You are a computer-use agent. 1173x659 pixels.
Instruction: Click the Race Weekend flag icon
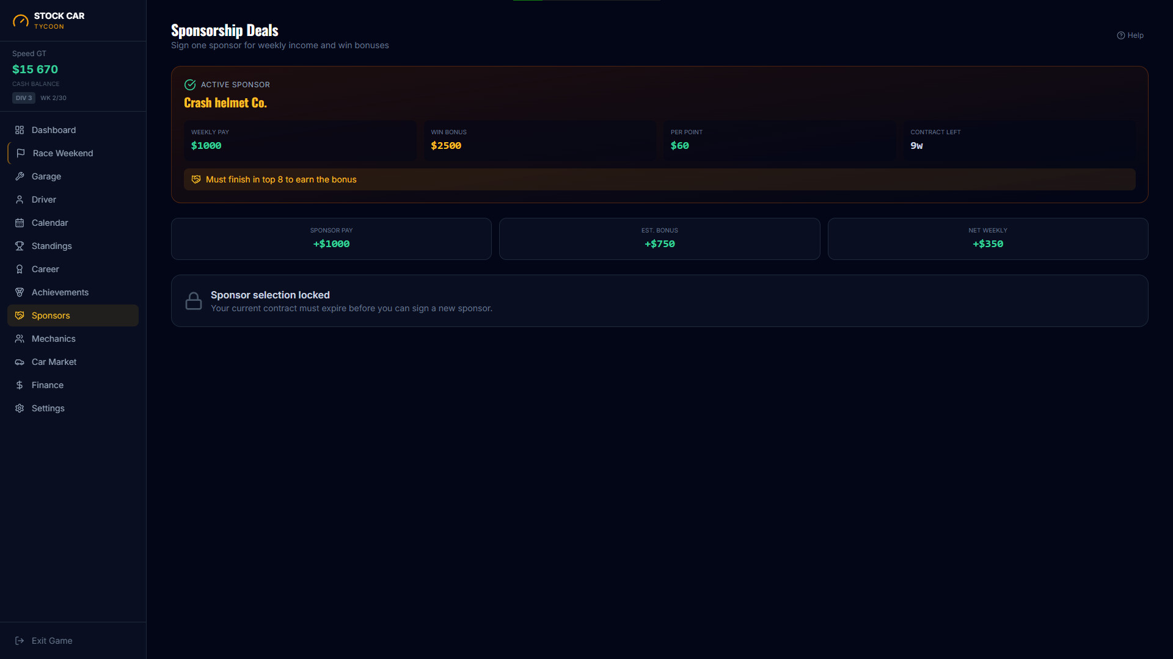pos(21,153)
